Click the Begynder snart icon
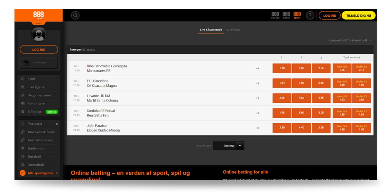This screenshot has width=386, height=192. [23, 95]
